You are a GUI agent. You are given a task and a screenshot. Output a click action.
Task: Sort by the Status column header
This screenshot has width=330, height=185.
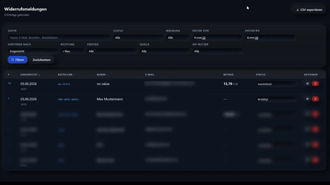point(262,74)
